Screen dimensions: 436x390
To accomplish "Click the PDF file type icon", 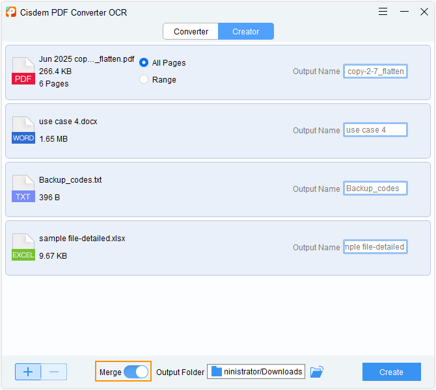I will point(23,71).
